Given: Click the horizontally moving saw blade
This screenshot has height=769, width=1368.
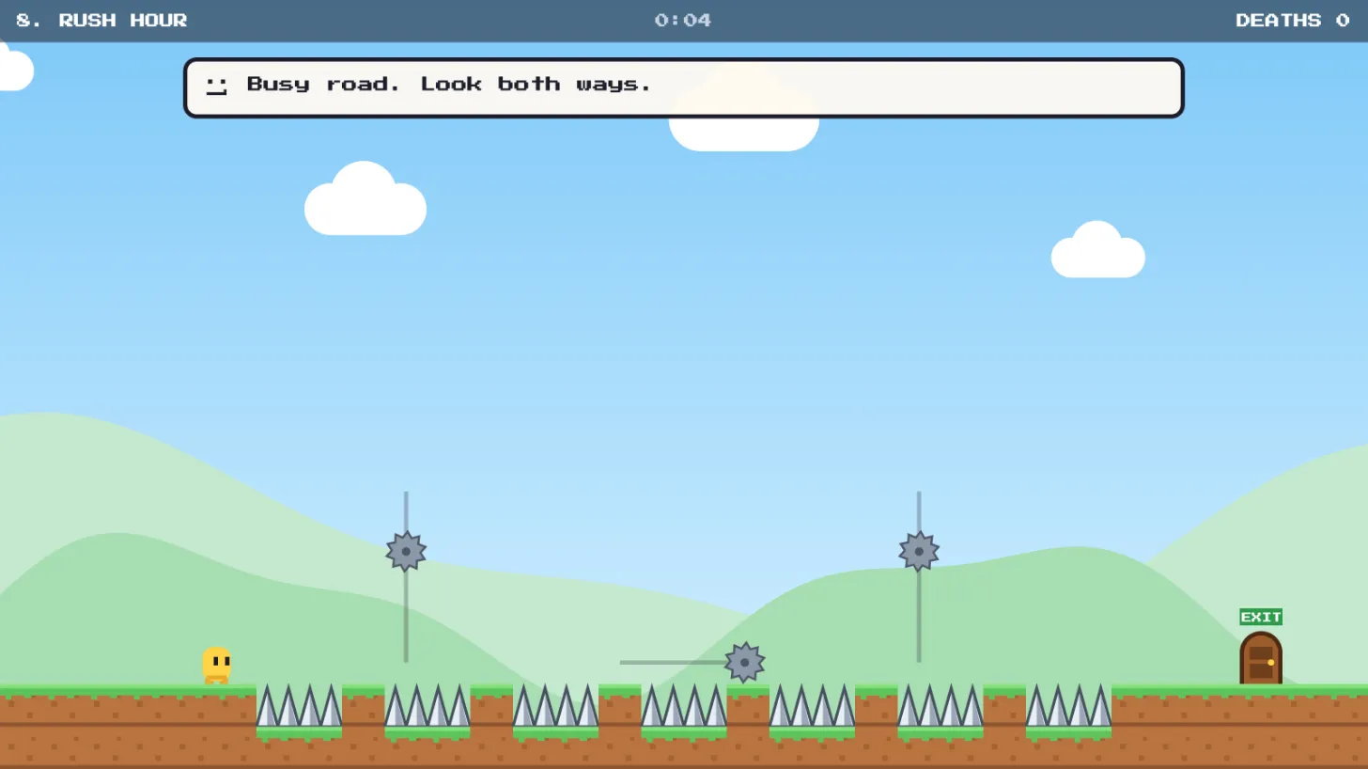Looking at the screenshot, I should point(744,663).
